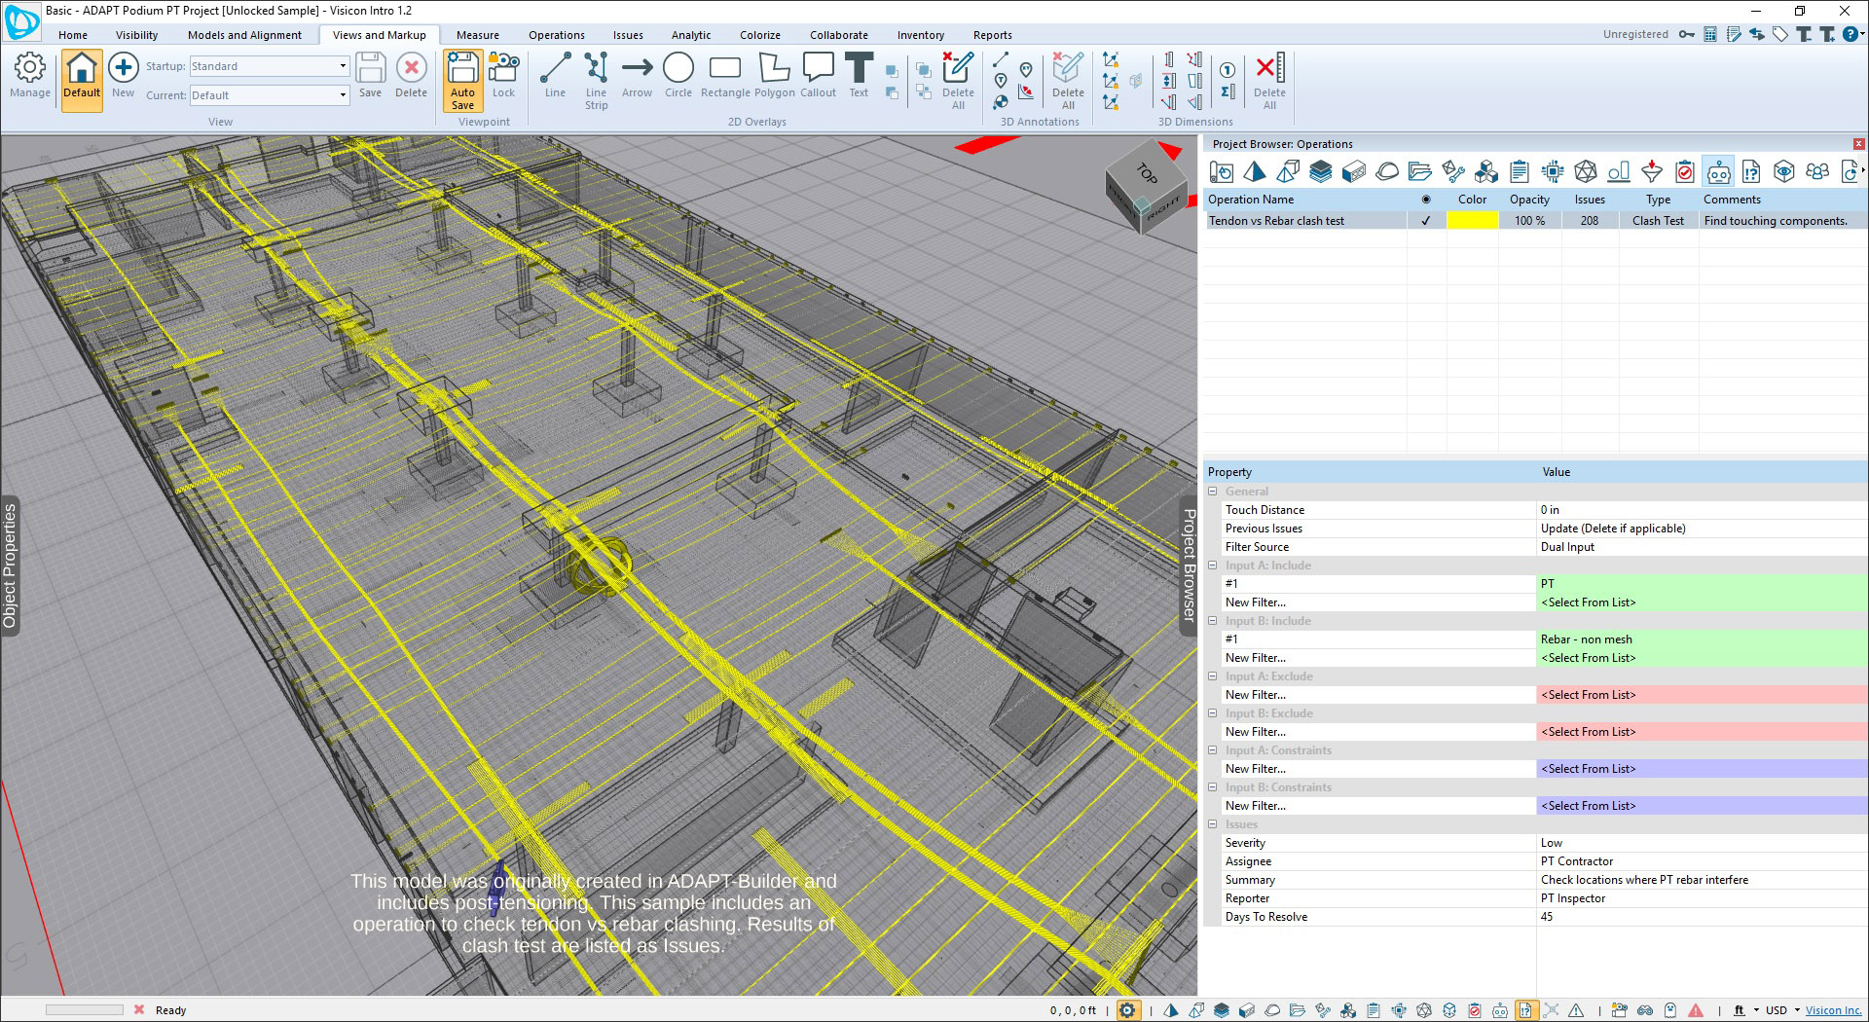This screenshot has width=1869, height=1022.
Task: Open the robot Operations icon in Project Browser
Action: [1719, 172]
